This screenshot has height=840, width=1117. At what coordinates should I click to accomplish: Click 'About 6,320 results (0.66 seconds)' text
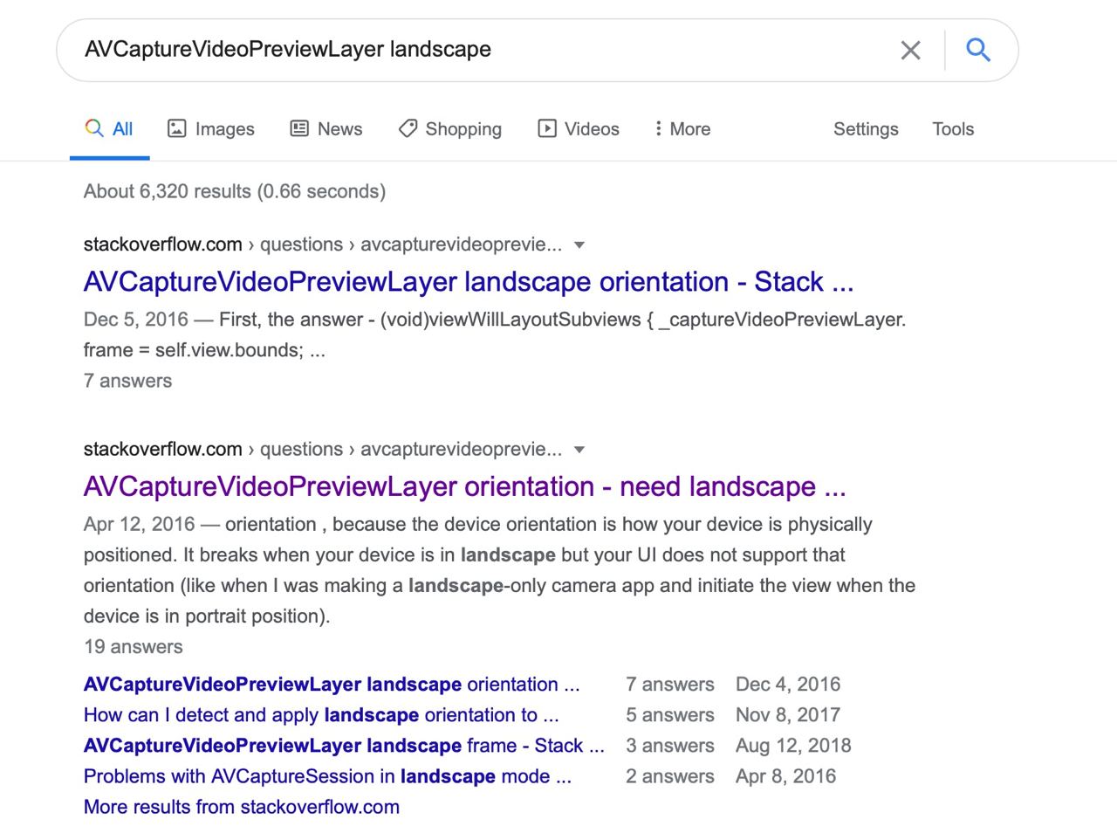pyautogui.click(x=235, y=191)
